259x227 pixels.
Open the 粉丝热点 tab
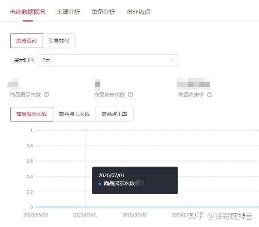tap(138, 12)
